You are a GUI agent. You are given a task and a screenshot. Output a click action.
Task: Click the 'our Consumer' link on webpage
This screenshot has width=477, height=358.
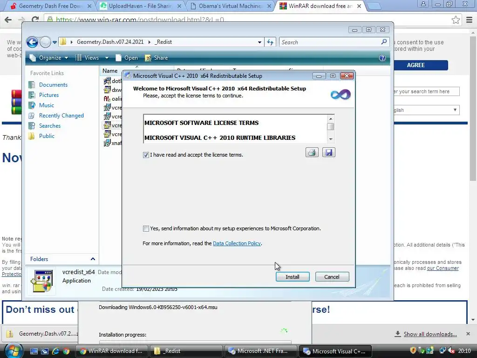(x=443, y=268)
